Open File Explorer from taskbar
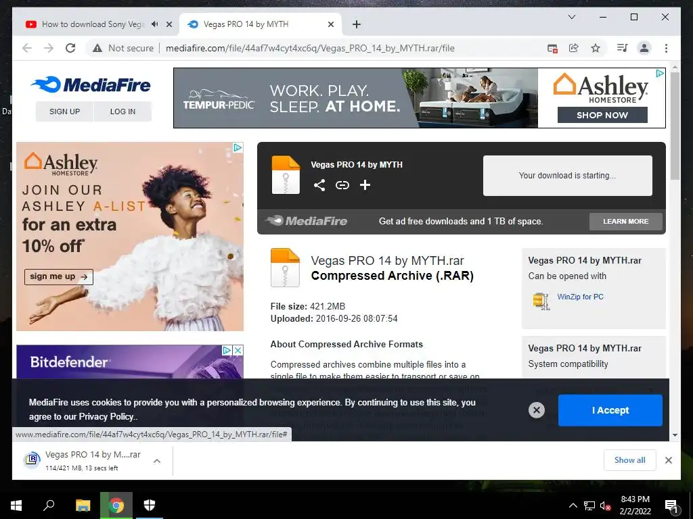Image resolution: width=693 pixels, height=519 pixels. point(83,505)
